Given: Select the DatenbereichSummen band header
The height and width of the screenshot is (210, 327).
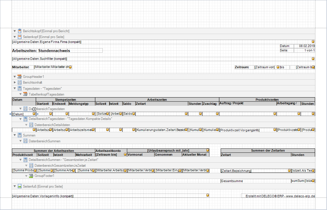Looking at the screenshot, I should (x=44, y=141).
